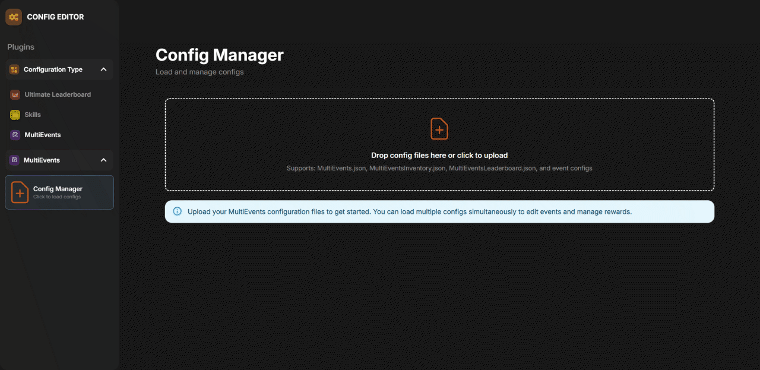760x370 pixels.
Task: Click the 'CONFIG EDITOR' title text
Action: 56,17
